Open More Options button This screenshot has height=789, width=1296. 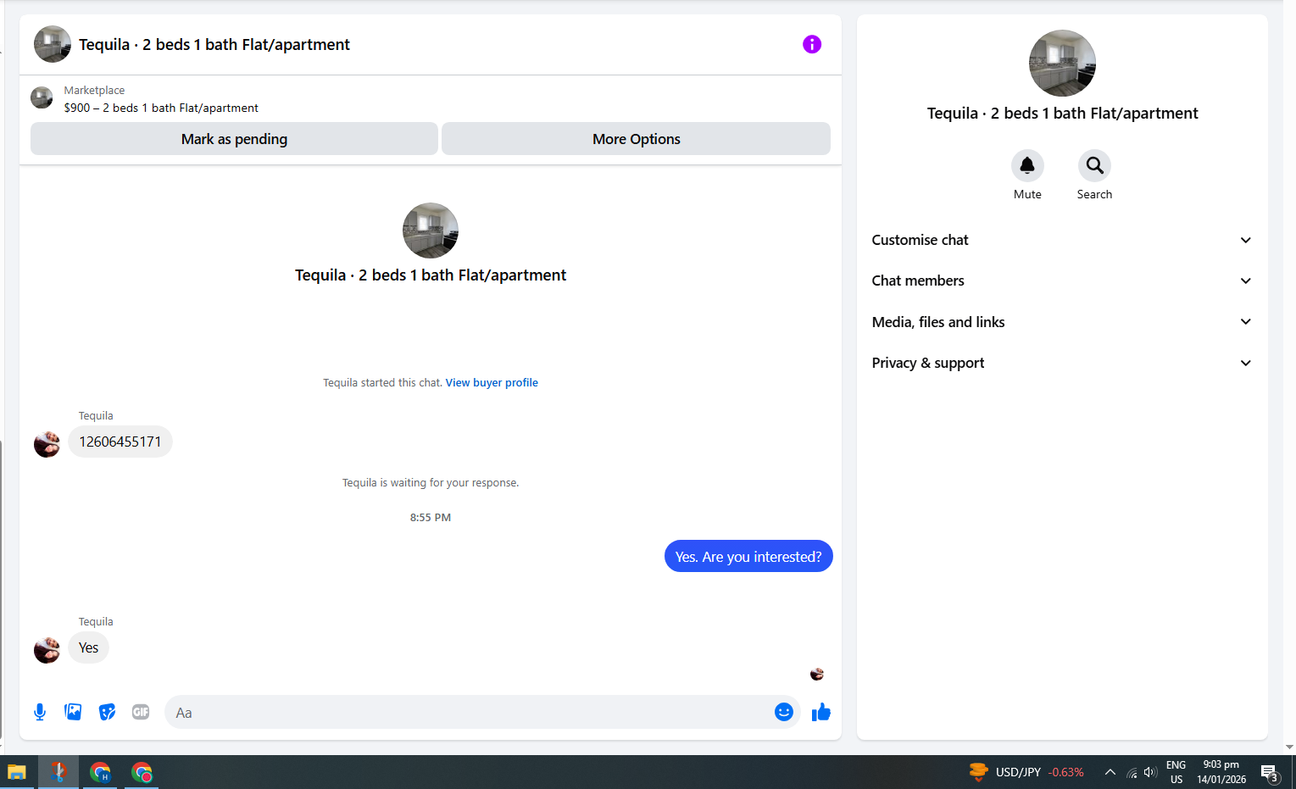pyautogui.click(x=636, y=139)
